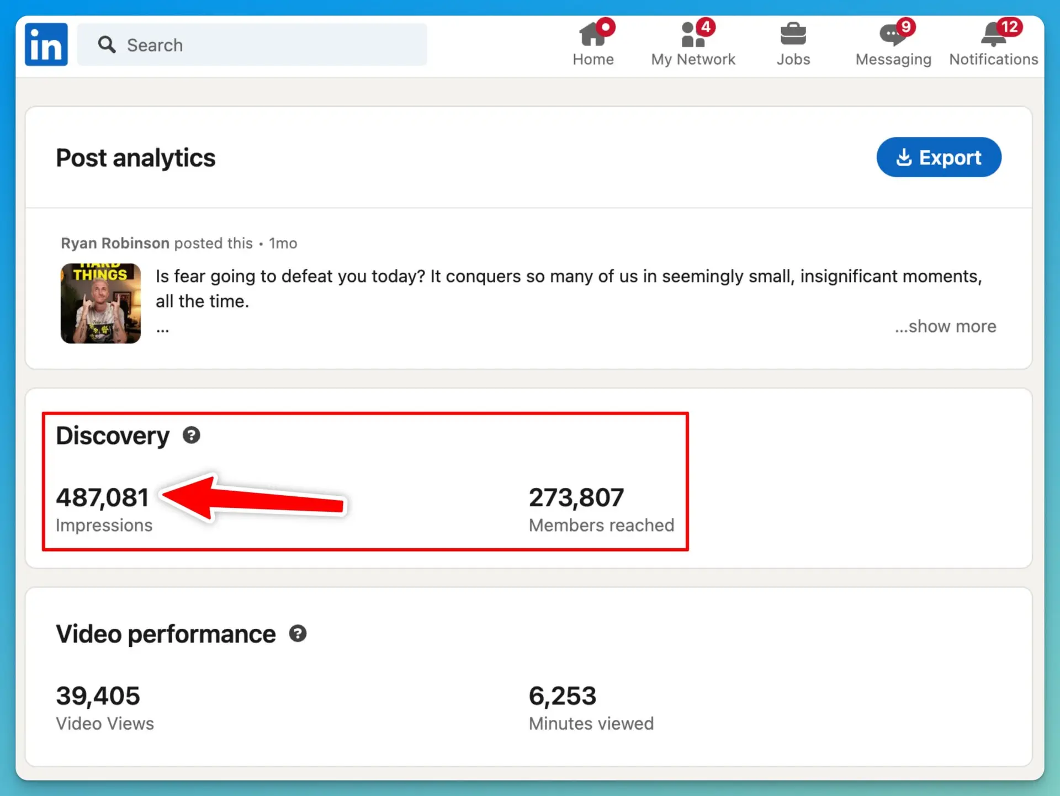Click the search magnifying glass icon

(x=107, y=45)
